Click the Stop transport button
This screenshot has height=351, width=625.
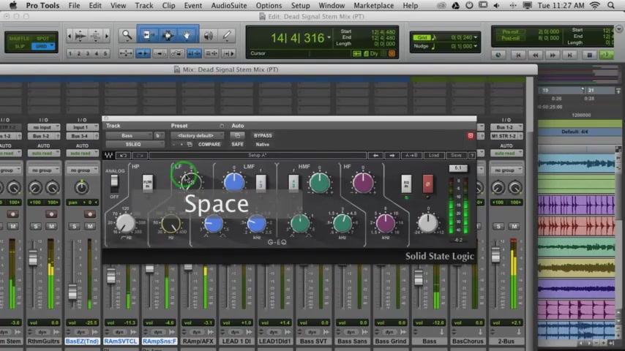(589, 55)
